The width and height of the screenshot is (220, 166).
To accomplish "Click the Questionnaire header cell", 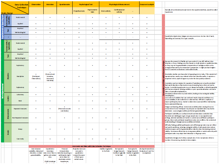I will (64, 4).
